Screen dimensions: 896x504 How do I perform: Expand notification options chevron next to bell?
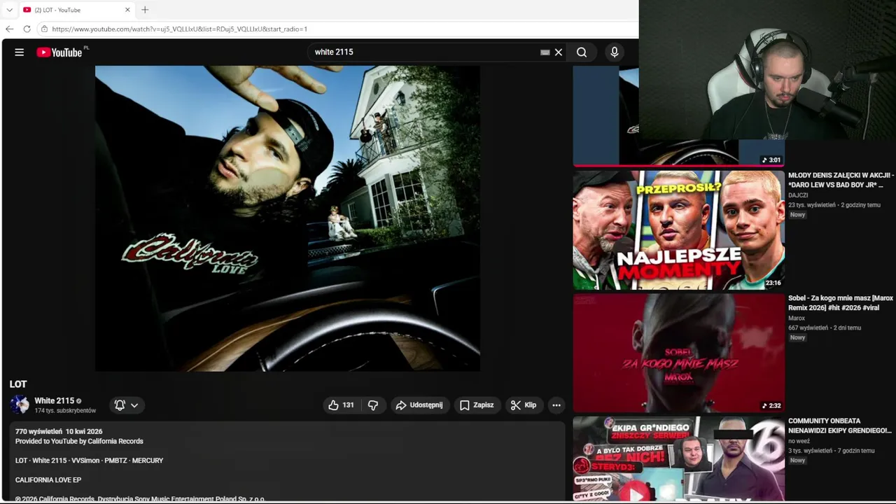tap(134, 405)
